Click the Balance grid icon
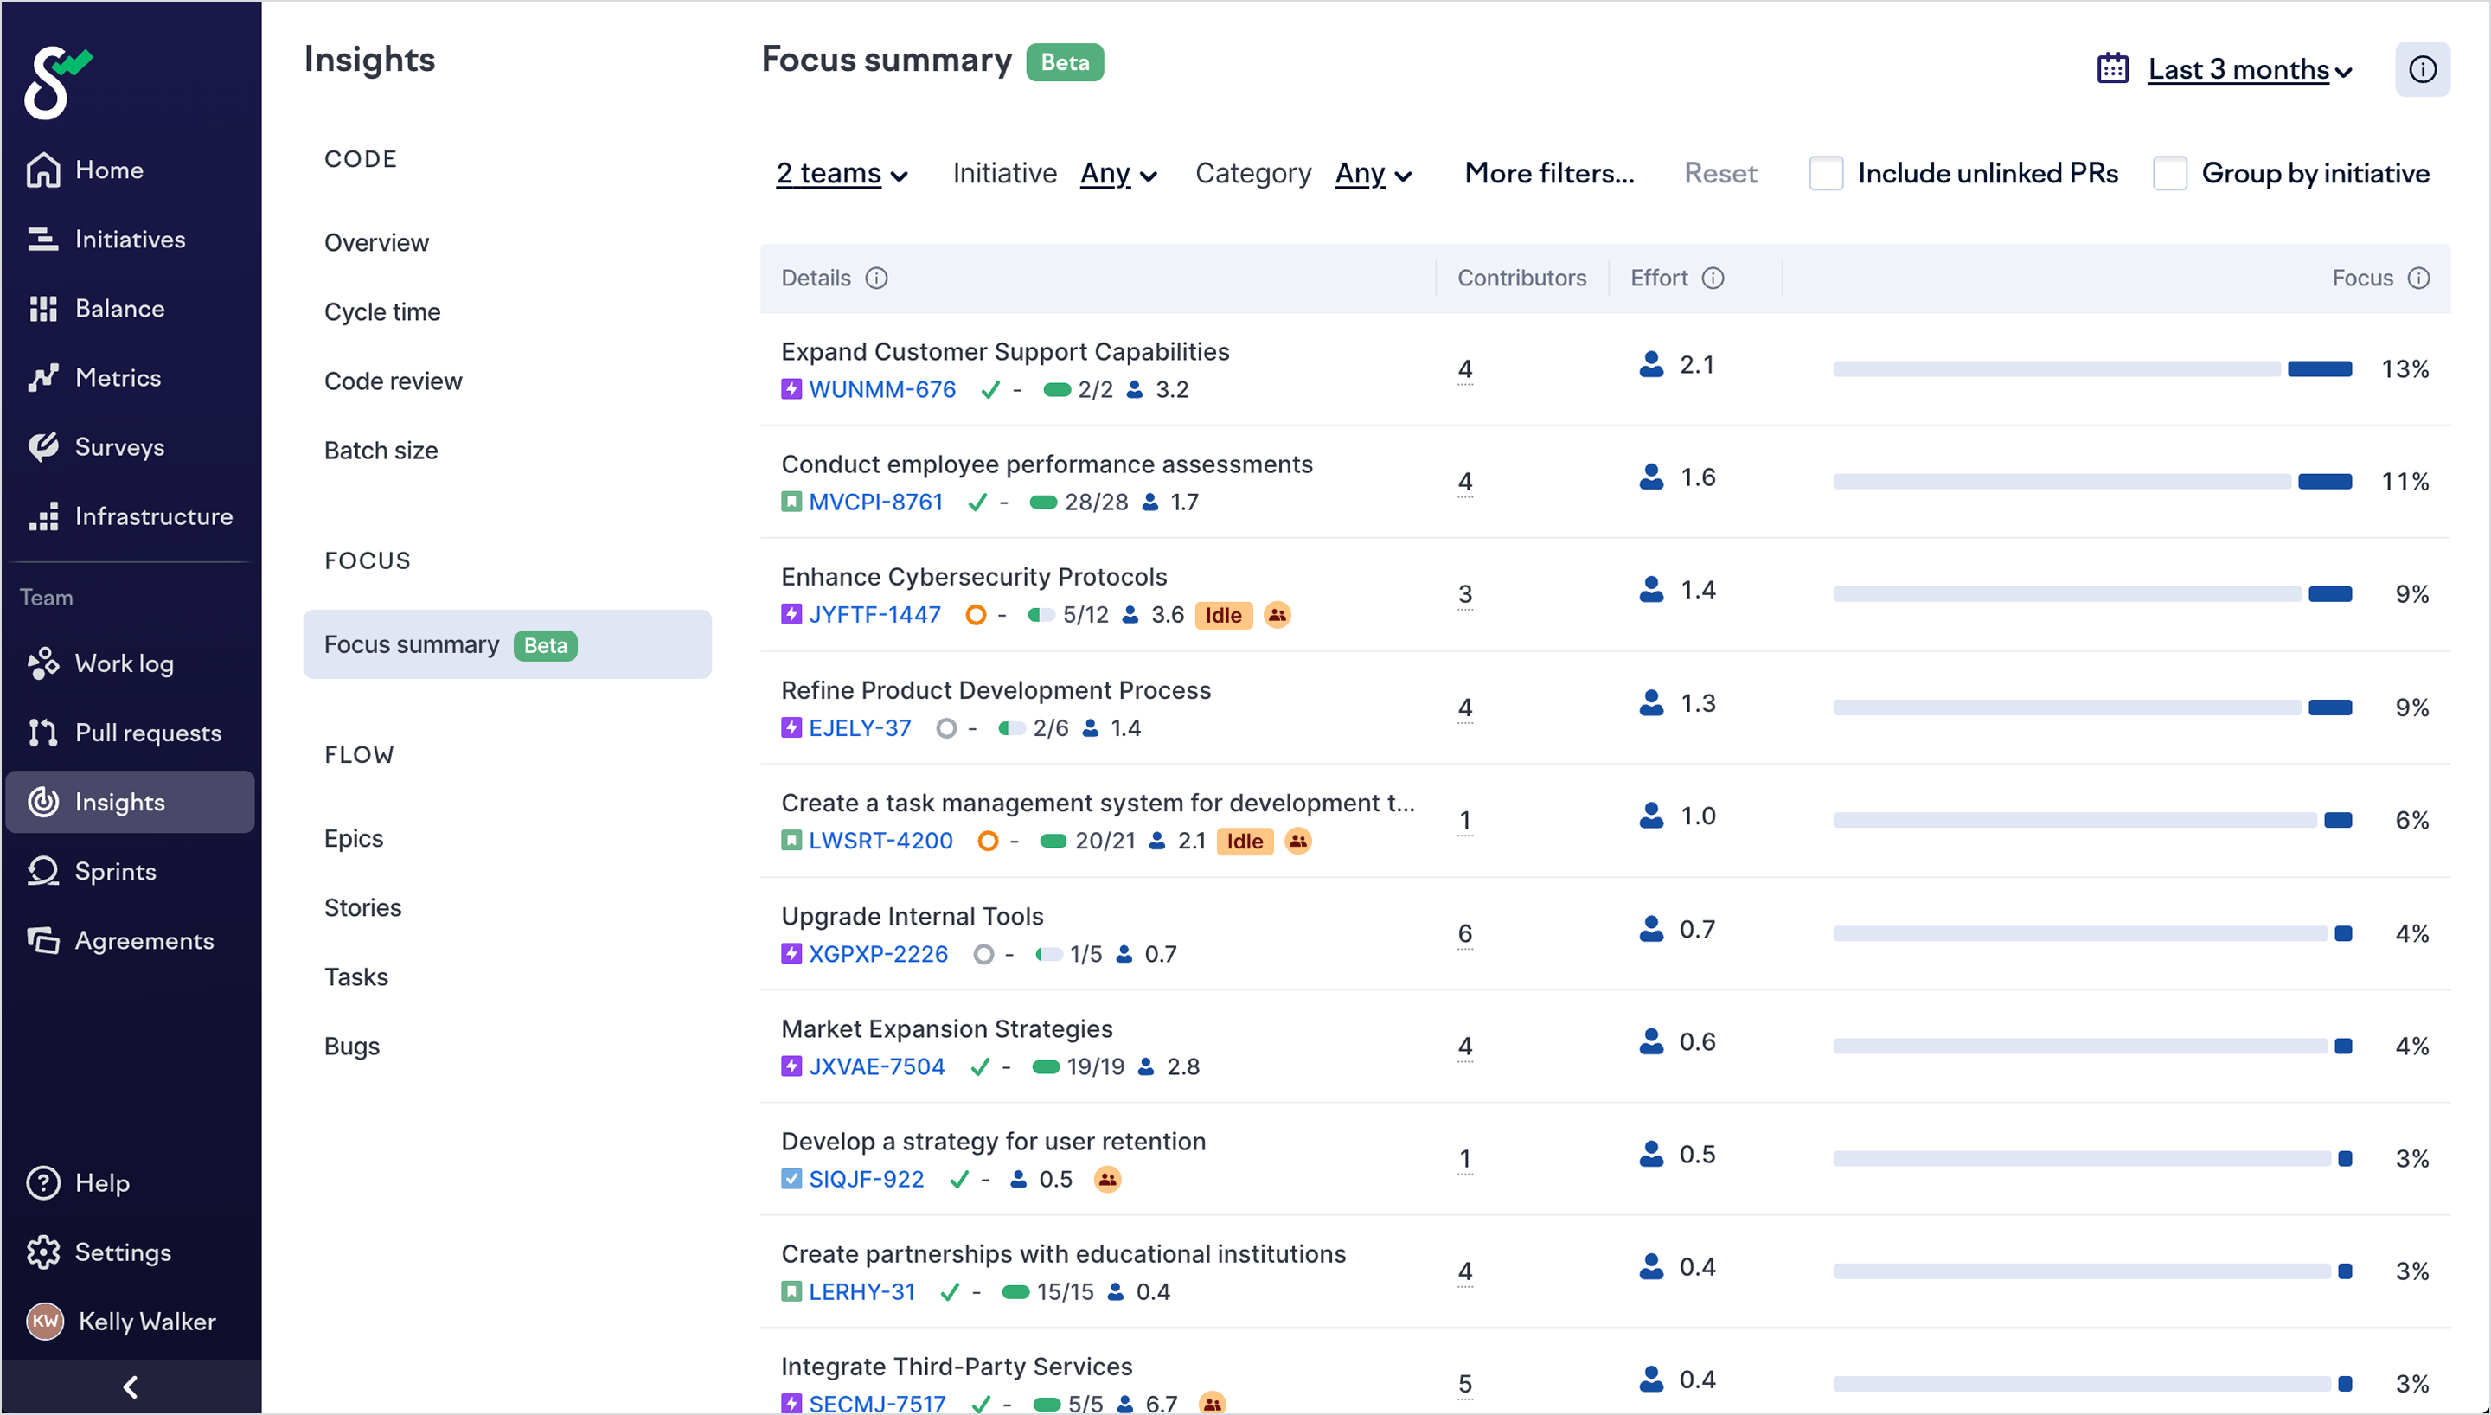 pyautogui.click(x=42, y=308)
